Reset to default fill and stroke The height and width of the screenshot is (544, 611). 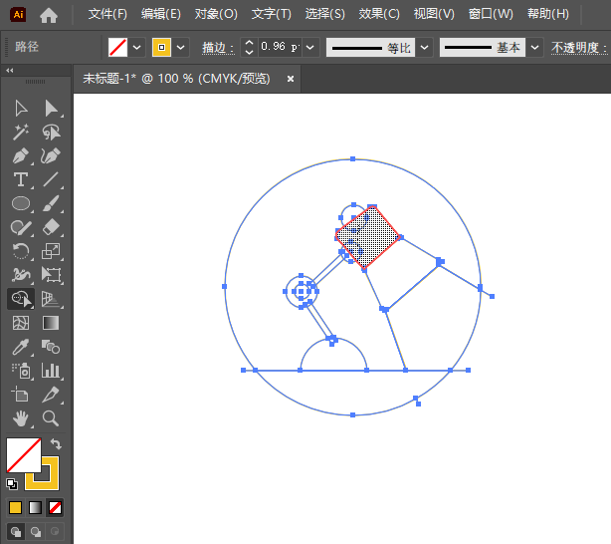click(12, 484)
